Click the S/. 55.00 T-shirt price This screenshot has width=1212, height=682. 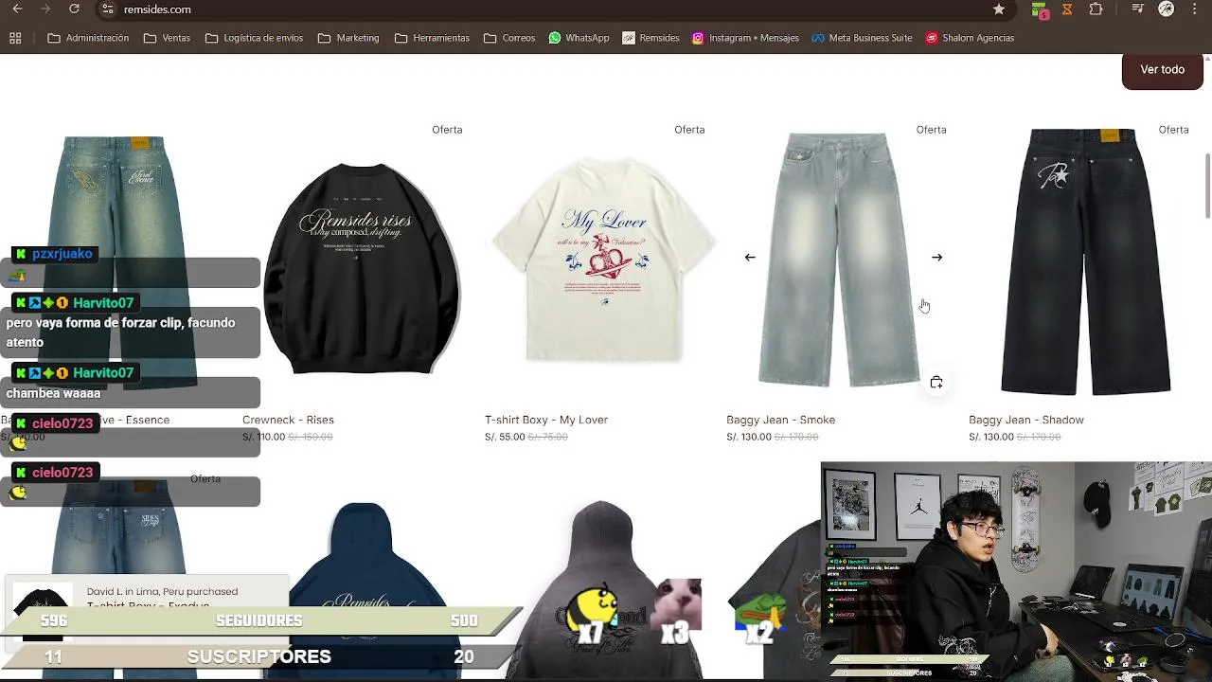click(x=505, y=437)
